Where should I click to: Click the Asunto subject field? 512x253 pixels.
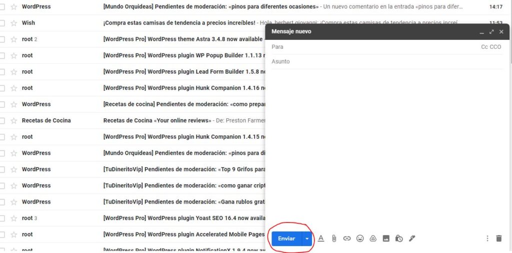(387, 61)
